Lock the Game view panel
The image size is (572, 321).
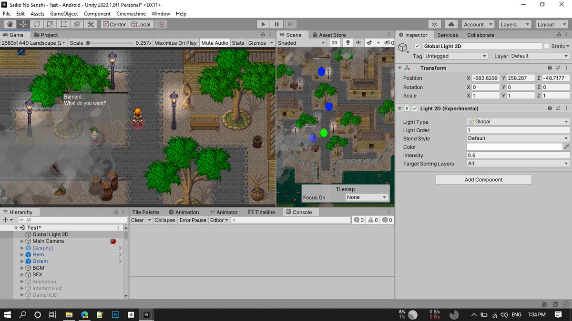[x=263, y=35]
